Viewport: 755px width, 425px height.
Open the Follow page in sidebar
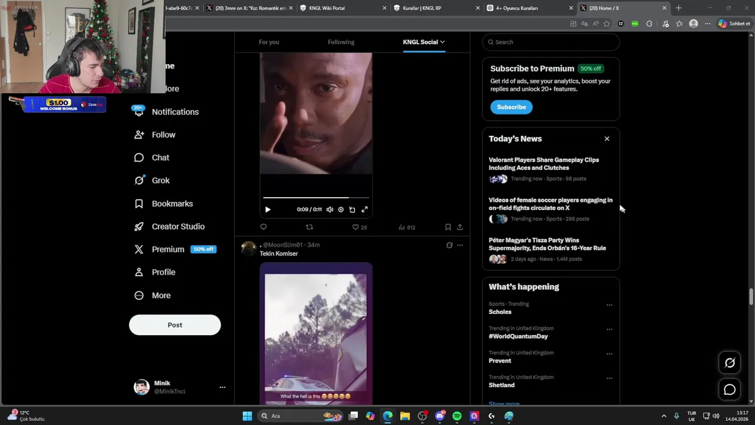155,135
